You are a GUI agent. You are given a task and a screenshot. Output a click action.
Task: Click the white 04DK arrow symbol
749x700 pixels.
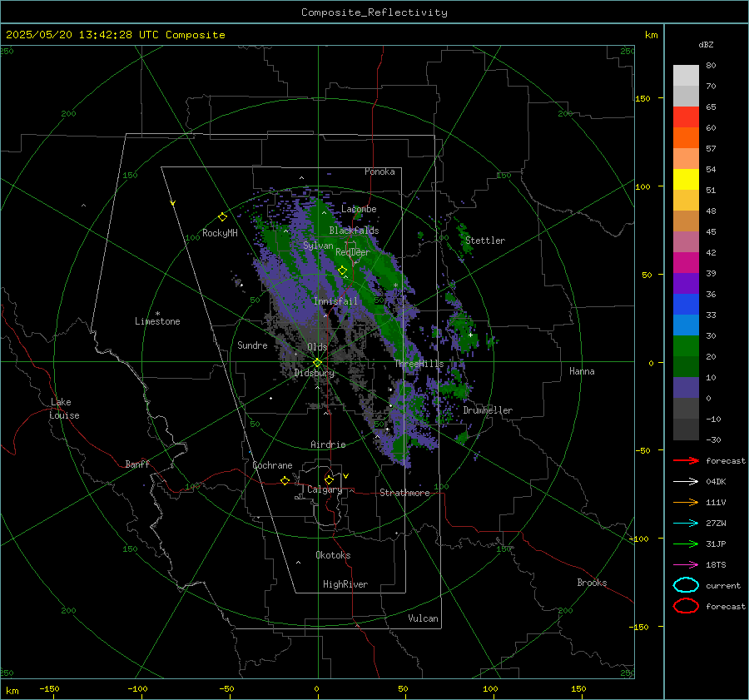pyautogui.click(x=686, y=482)
